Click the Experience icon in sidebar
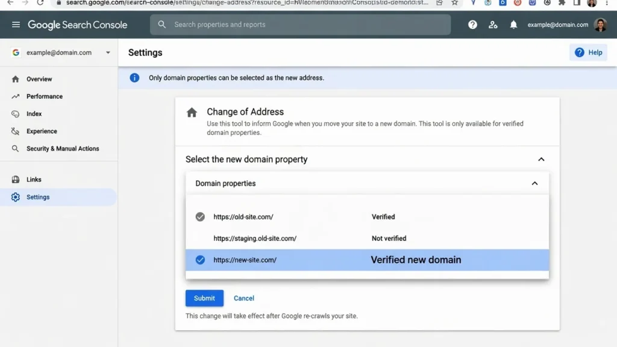 [x=15, y=131]
